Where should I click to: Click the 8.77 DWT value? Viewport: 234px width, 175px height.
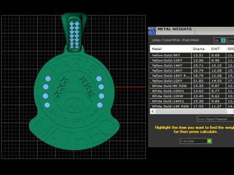(x=215, y=91)
